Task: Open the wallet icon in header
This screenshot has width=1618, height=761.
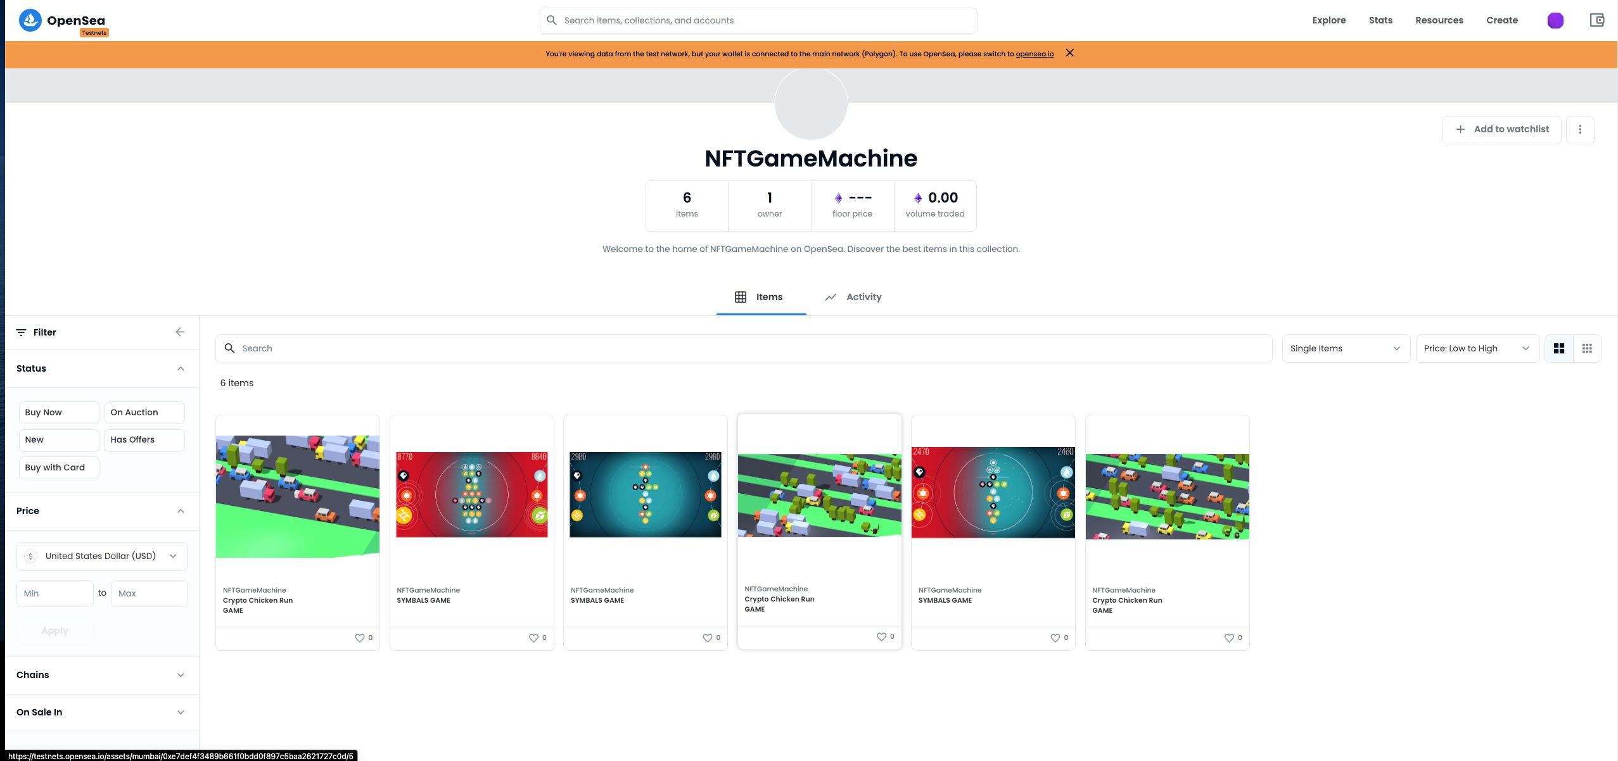Action: [x=1596, y=20]
